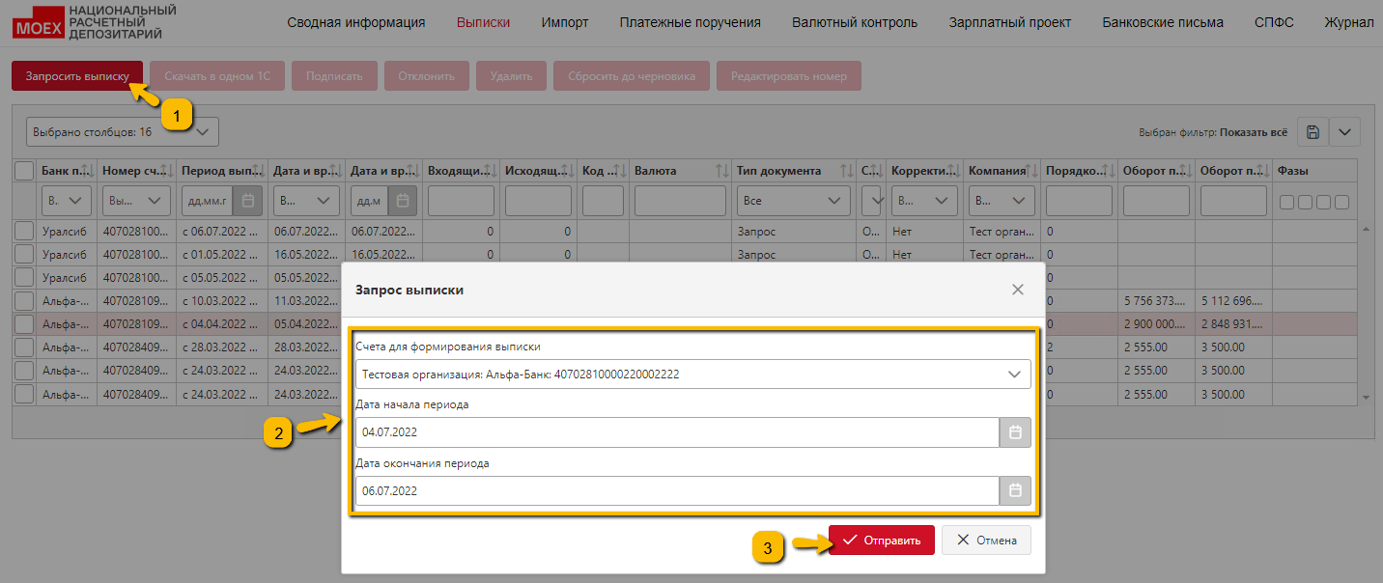Sort by the Тип документа column
Viewport: 1383px width, 583px height.
coord(847,171)
